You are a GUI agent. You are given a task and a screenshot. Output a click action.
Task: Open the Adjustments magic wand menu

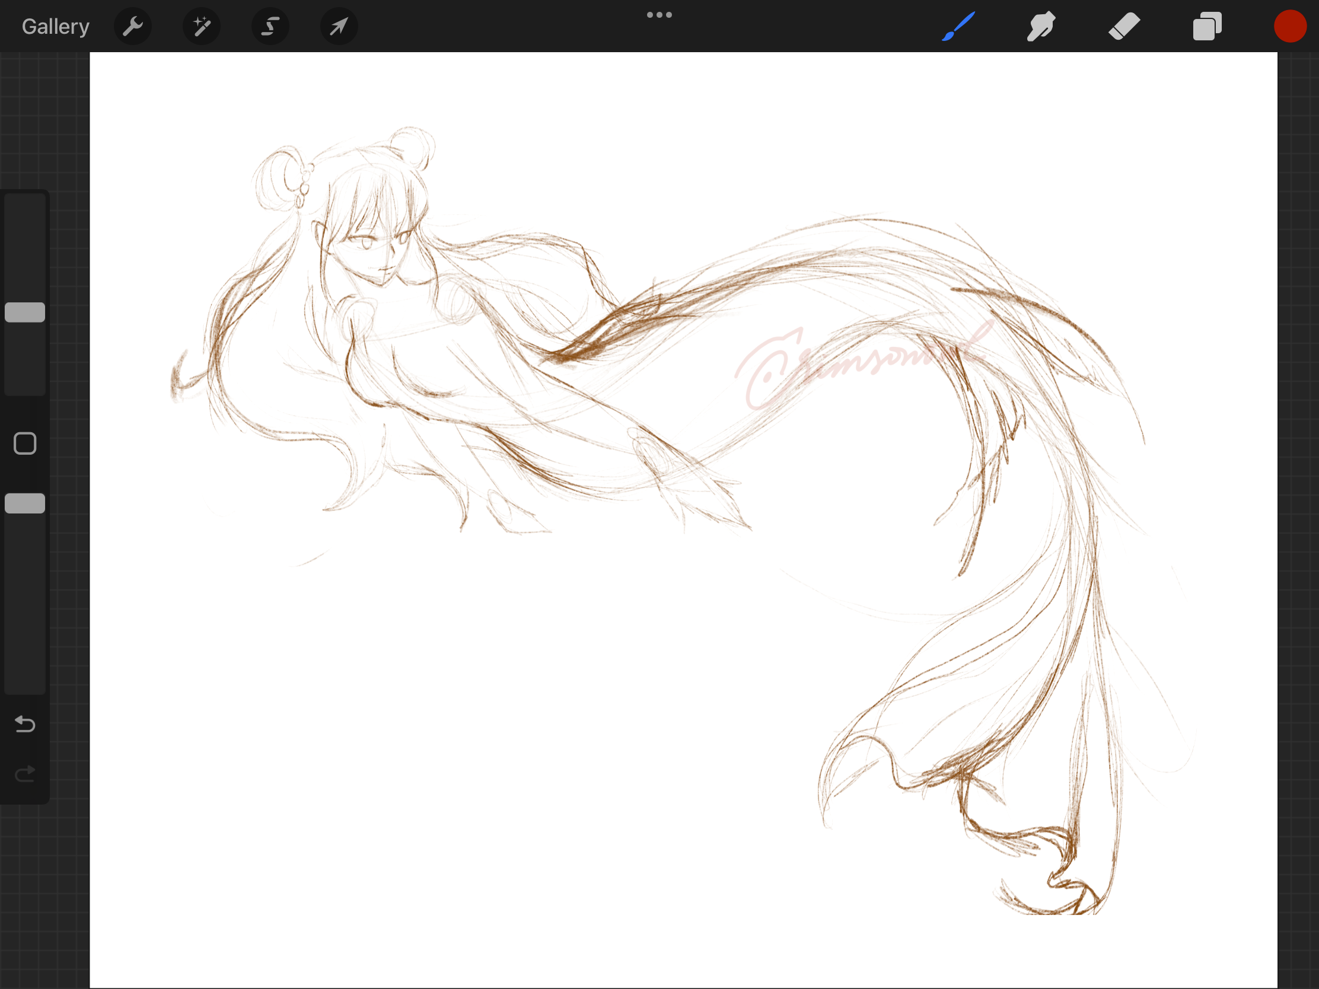(202, 27)
